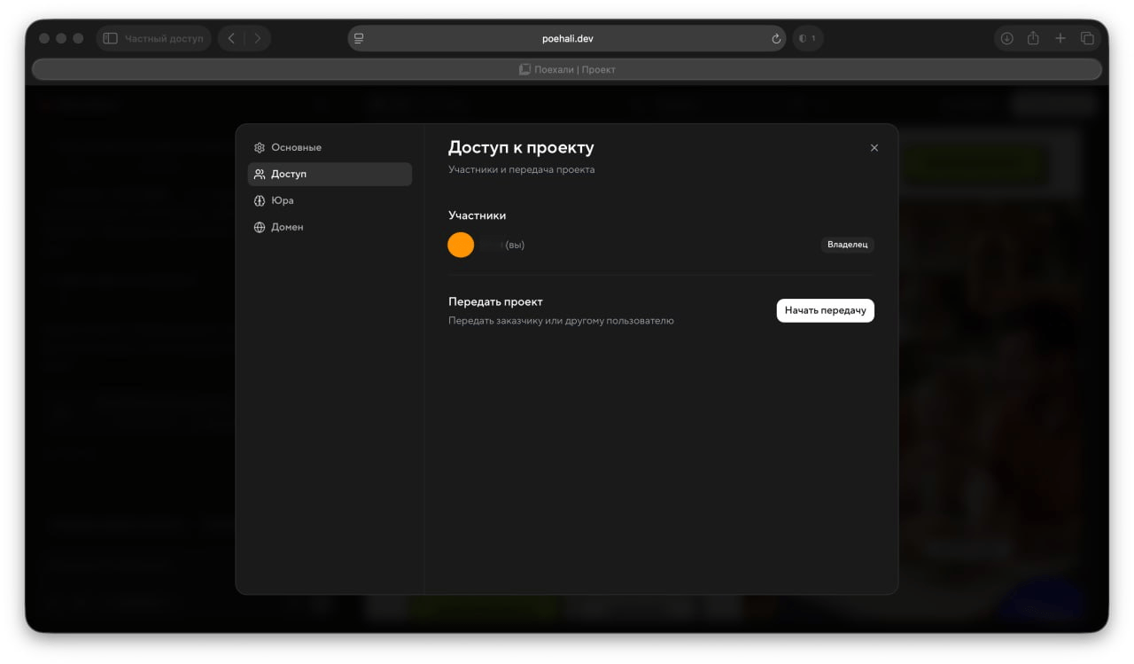
Task: Select the Поехали | Проект tab
Action: click(567, 69)
